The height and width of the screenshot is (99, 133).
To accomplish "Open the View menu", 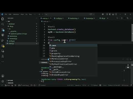I will click(22, 14).
